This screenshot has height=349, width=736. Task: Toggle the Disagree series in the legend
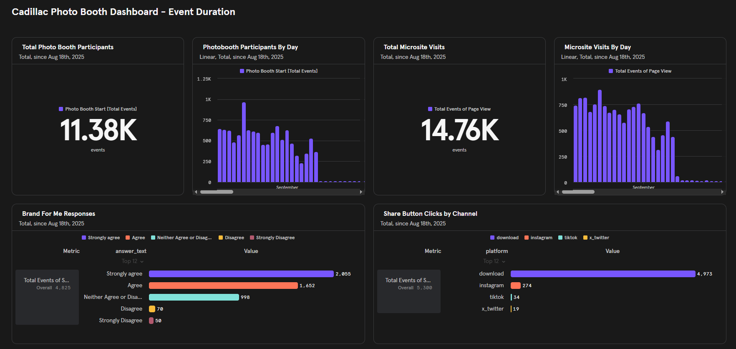click(x=231, y=238)
